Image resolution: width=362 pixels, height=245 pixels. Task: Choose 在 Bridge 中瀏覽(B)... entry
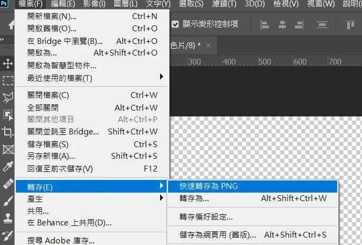[x=92, y=41]
